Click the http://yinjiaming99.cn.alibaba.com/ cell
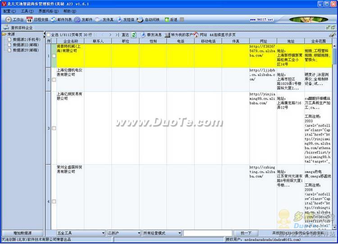 point(263,128)
